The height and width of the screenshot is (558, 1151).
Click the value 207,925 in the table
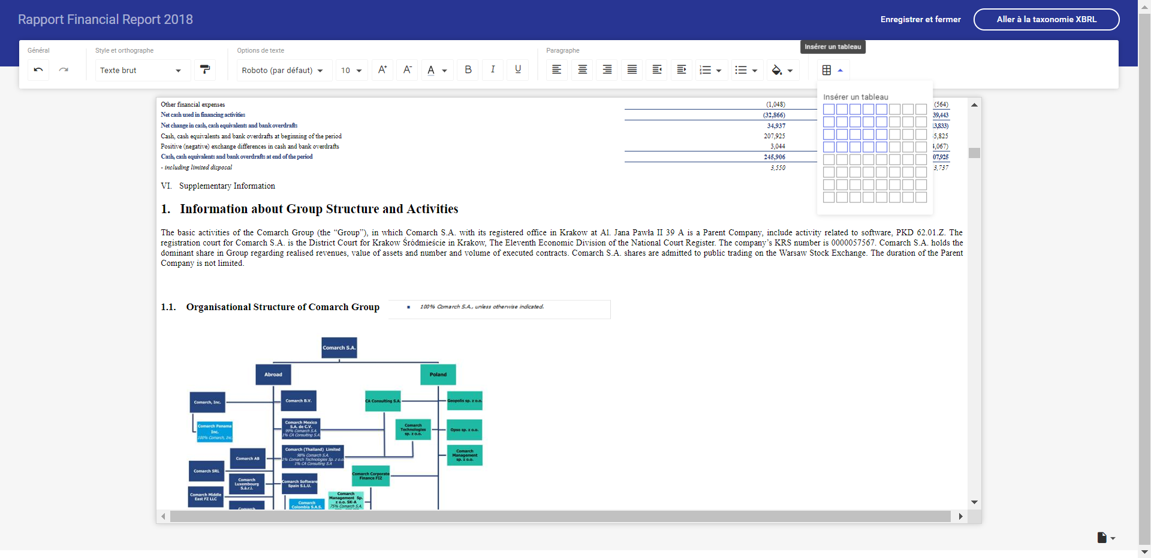pyautogui.click(x=775, y=136)
